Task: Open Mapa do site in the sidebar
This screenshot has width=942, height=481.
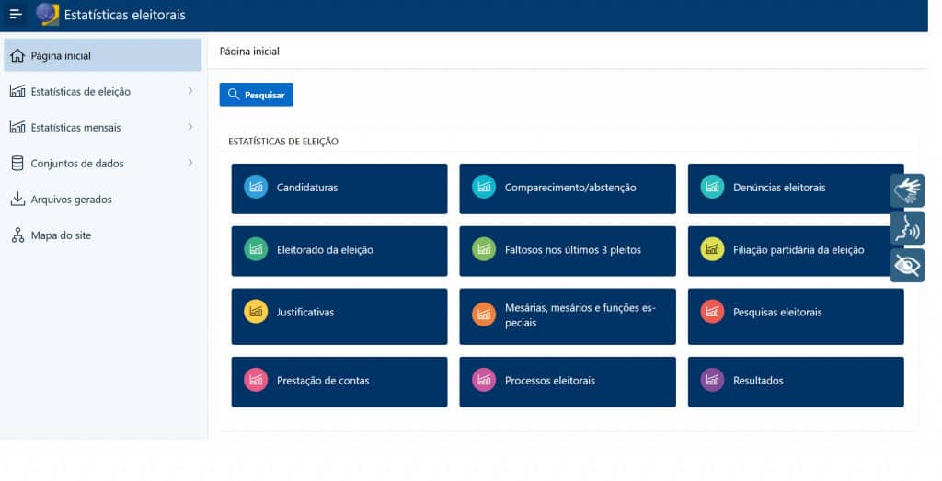Action: click(x=103, y=235)
